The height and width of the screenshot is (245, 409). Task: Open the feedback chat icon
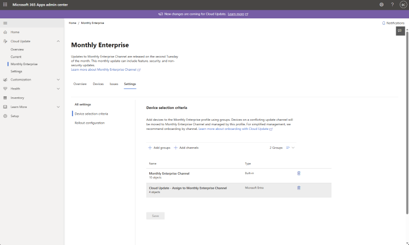pyautogui.click(x=400, y=31)
